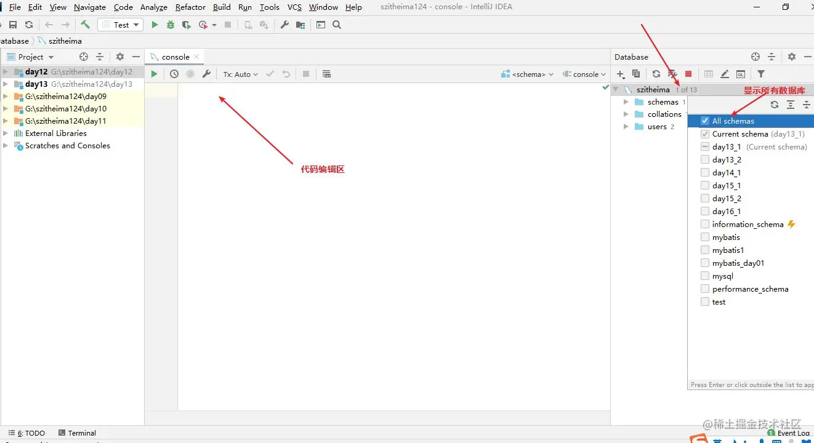
Task: Open the VCS menu
Action: pyautogui.click(x=294, y=7)
